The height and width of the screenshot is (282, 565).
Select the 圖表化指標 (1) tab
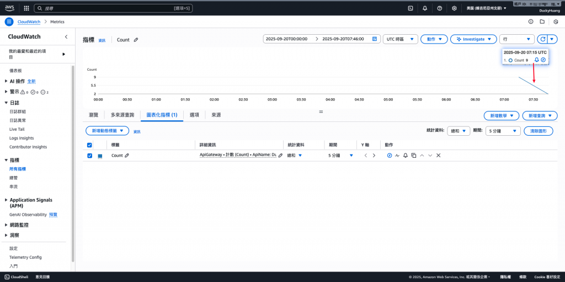(x=162, y=115)
